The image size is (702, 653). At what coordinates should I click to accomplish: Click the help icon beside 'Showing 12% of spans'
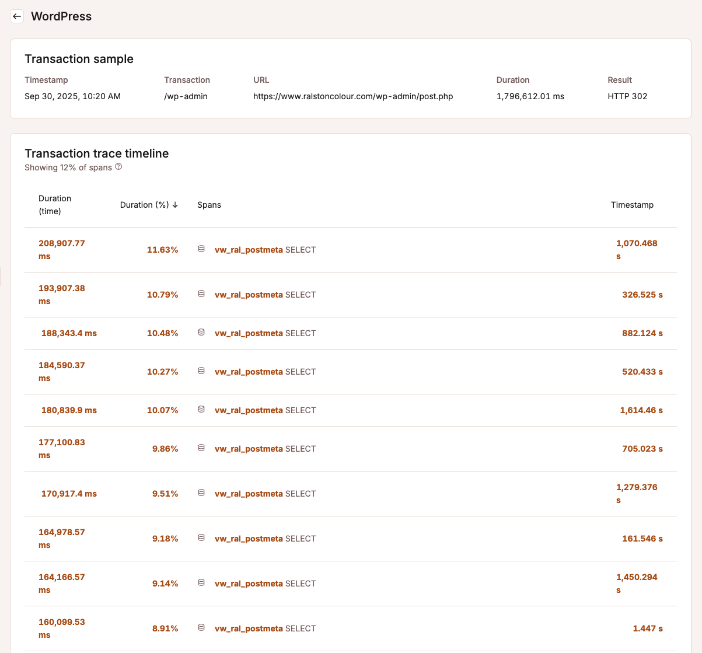click(118, 167)
